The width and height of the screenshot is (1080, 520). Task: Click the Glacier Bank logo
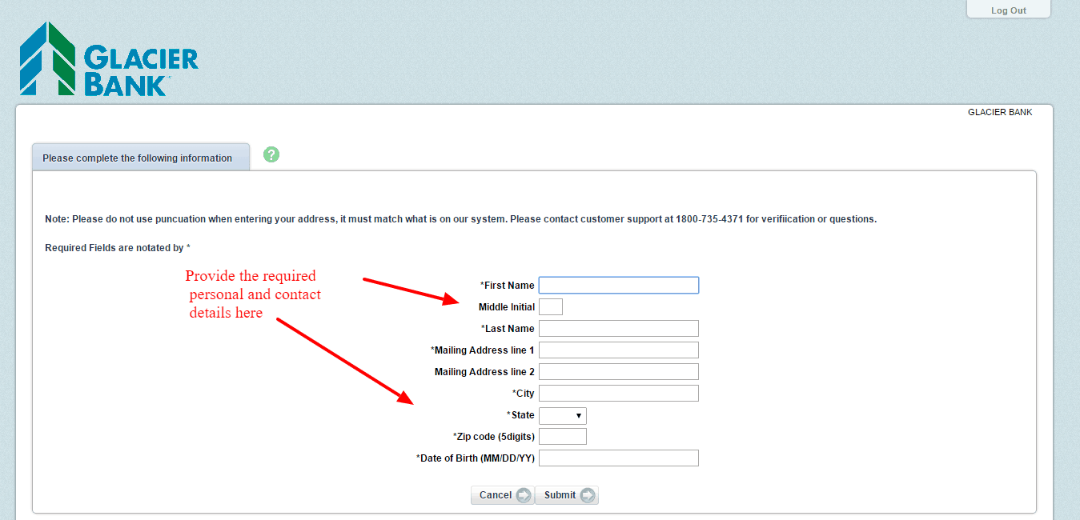[109, 59]
